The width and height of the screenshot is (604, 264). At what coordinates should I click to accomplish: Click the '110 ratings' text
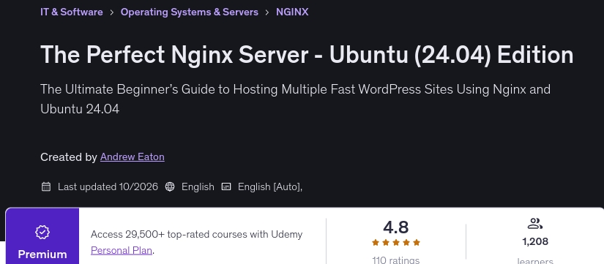396,260
